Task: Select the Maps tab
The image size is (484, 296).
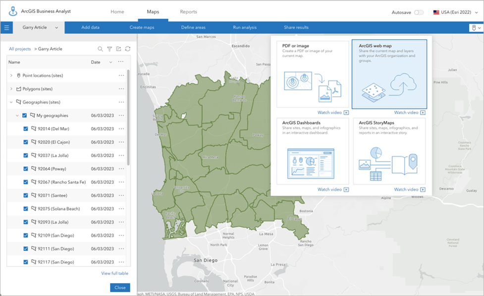Action: (153, 12)
